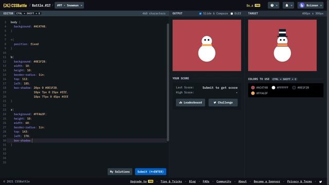Click the CSSBattle logo

pyautogui.click(x=15, y=6)
